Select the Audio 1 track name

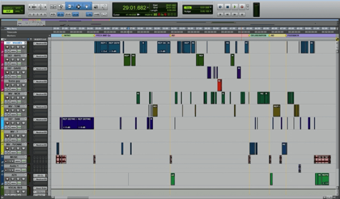[x=14, y=166]
